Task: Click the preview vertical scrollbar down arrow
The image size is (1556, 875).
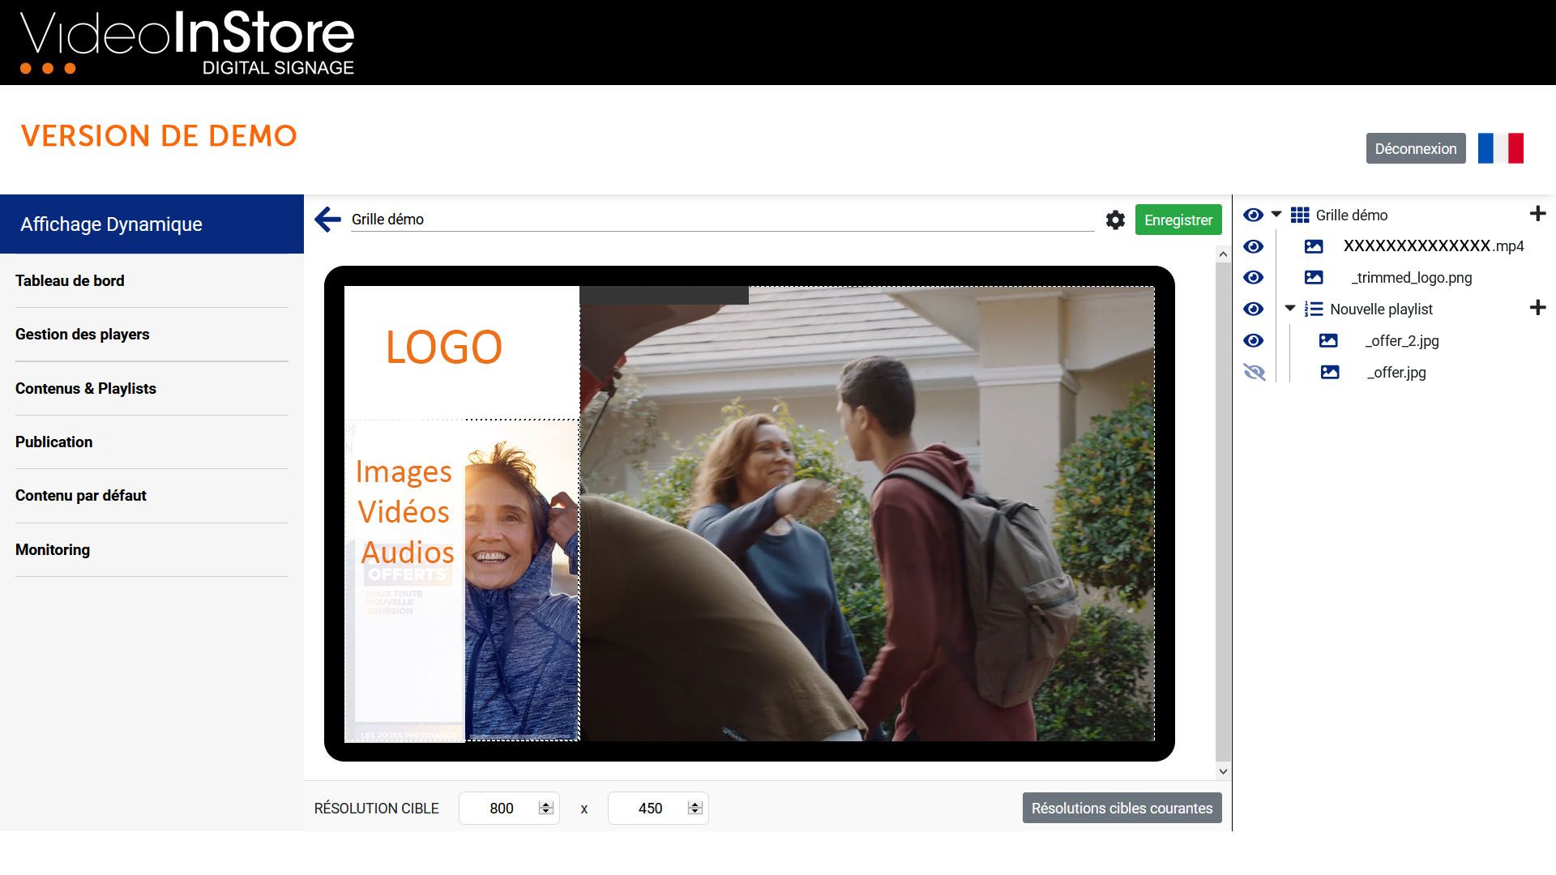Action: tap(1223, 772)
